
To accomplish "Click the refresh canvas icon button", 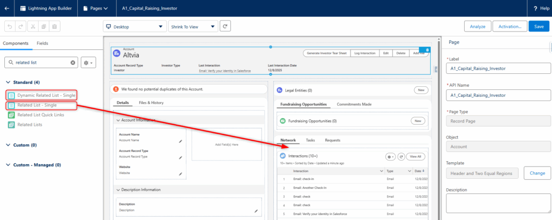I will pyautogui.click(x=226, y=26).
